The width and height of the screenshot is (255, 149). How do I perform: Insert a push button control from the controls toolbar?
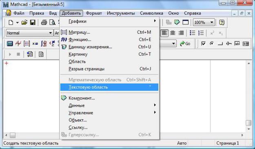click(220, 44)
